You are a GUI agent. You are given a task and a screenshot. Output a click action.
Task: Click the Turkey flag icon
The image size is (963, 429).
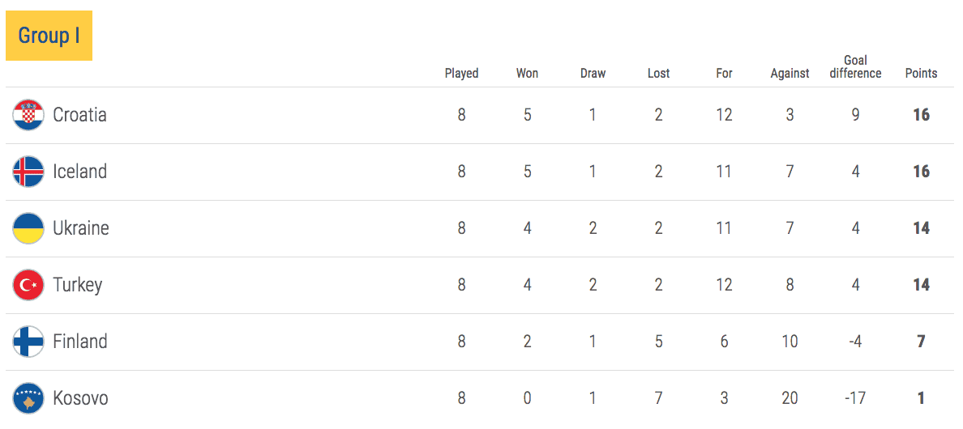(28, 285)
